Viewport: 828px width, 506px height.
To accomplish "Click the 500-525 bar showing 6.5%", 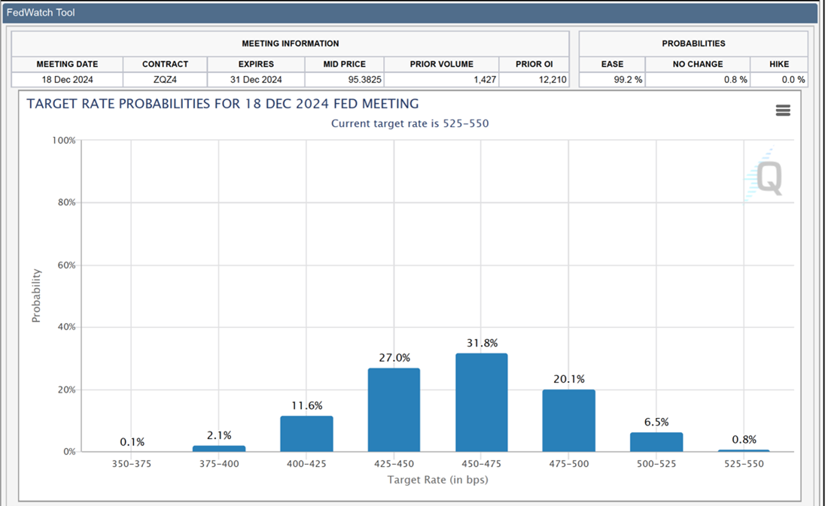I will (656, 442).
